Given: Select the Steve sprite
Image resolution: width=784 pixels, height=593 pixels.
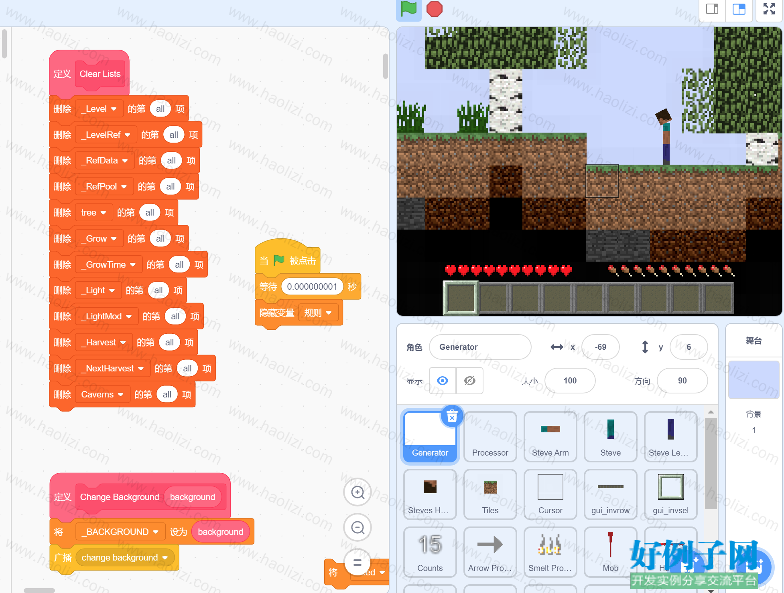Looking at the screenshot, I should (x=610, y=437).
